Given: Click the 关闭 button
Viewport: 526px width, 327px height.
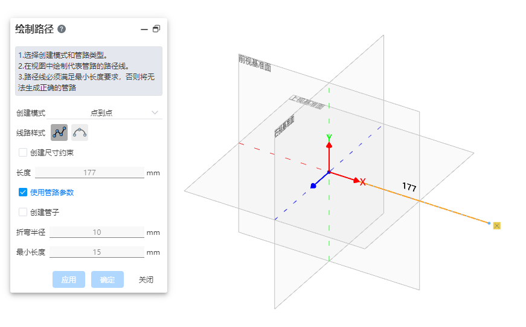Looking at the screenshot, I should click(146, 279).
